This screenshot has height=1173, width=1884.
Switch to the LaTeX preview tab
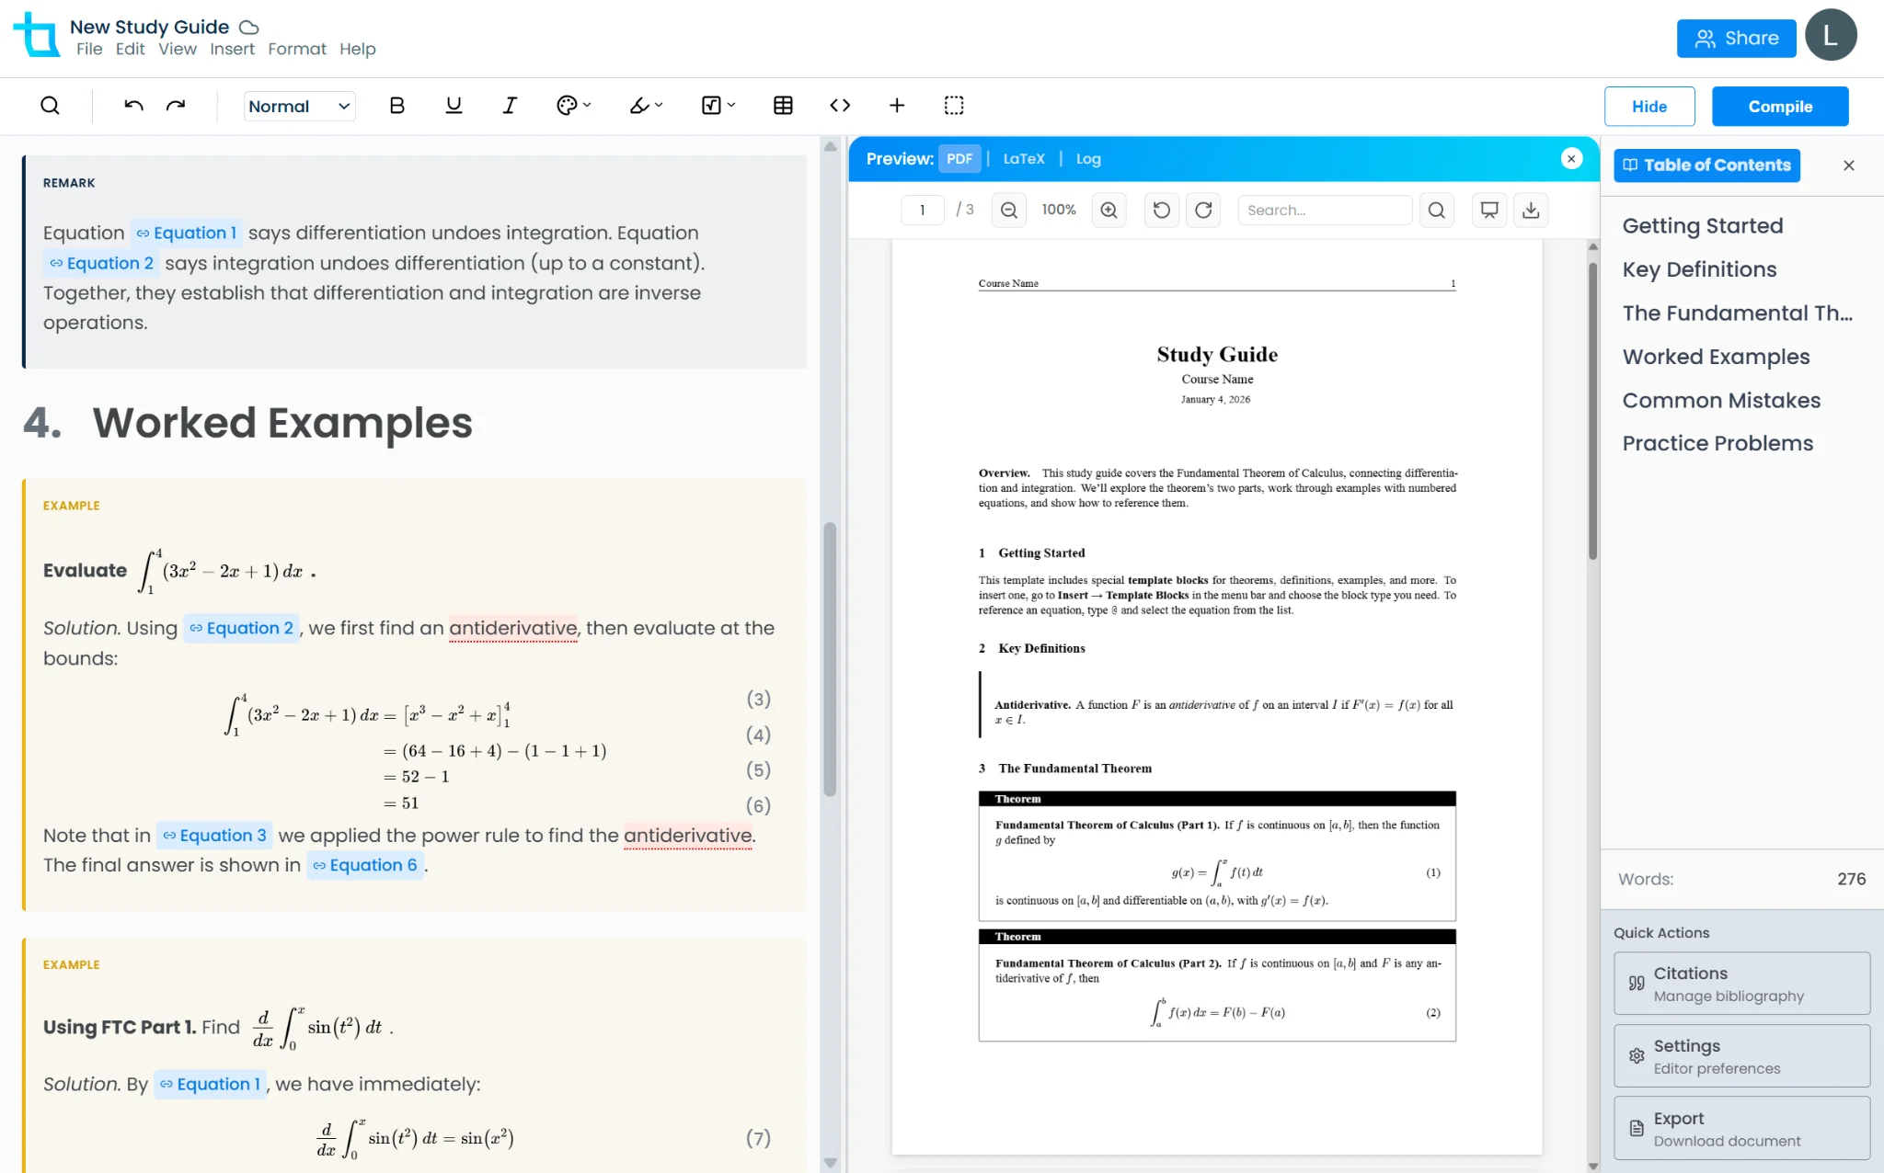(1023, 158)
